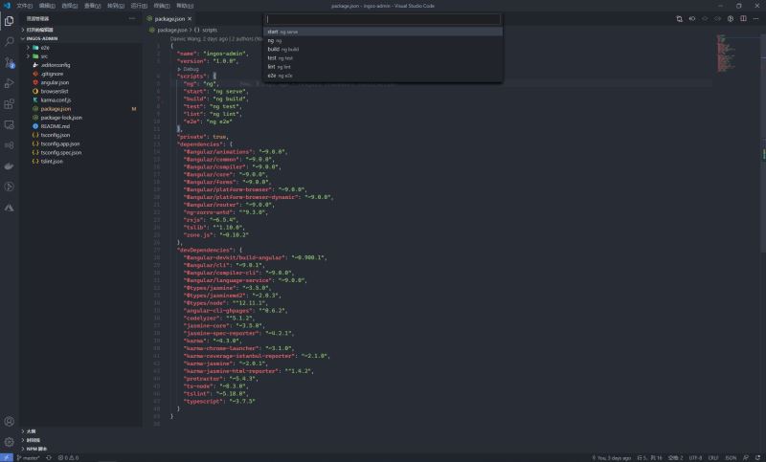Click the Docker icon in activity bar
This screenshot has height=462, width=766.
point(10,165)
